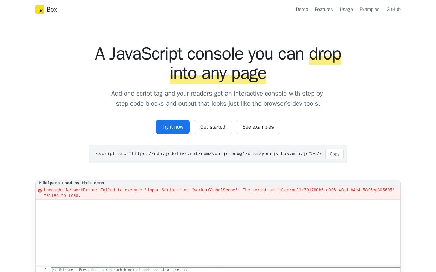This screenshot has height=272, width=436.
Task: Click line number 1 in editor gutter
Action: (46, 270)
